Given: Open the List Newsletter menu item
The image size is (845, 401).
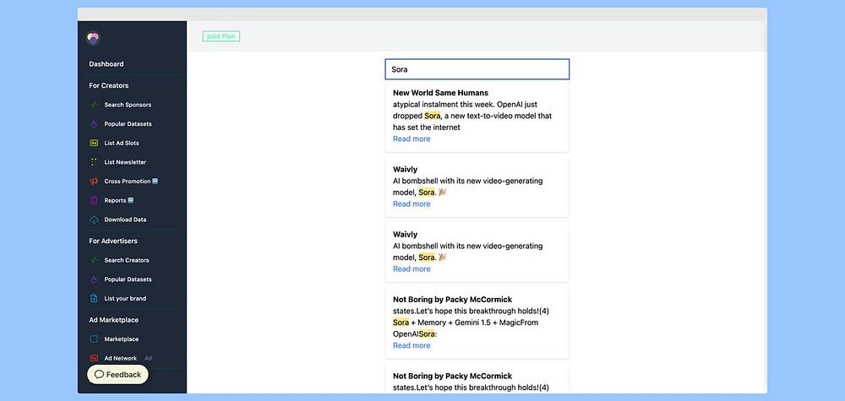Looking at the screenshot, I should click(x=125, y=162).
